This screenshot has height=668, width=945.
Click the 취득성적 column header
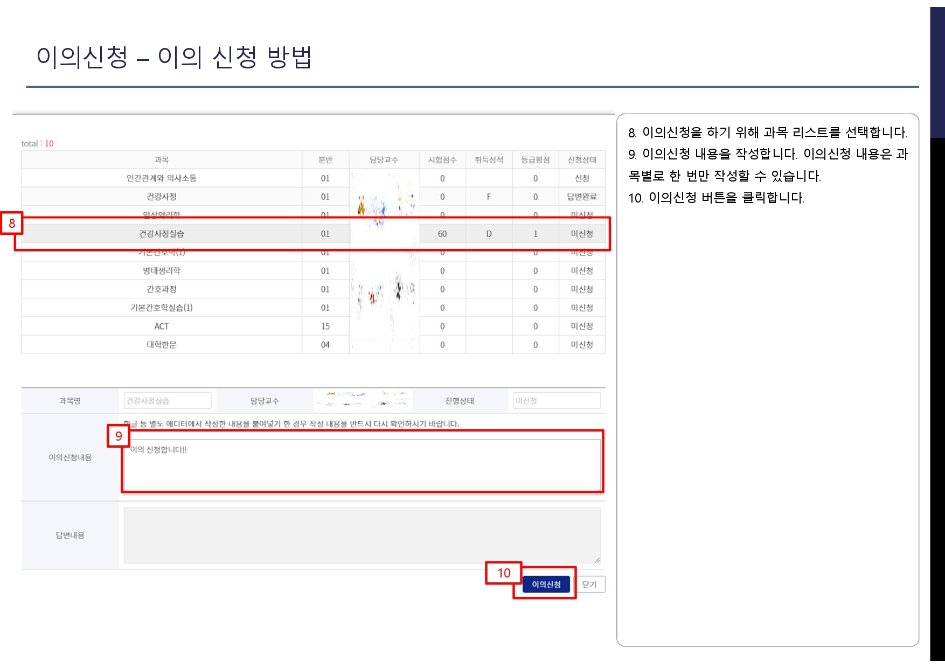pos(489,160)
